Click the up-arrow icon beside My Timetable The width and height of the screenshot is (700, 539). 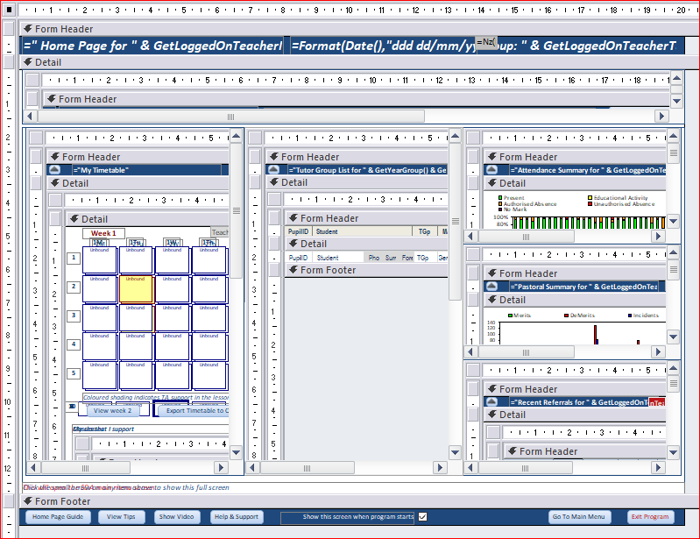[54, 170]
